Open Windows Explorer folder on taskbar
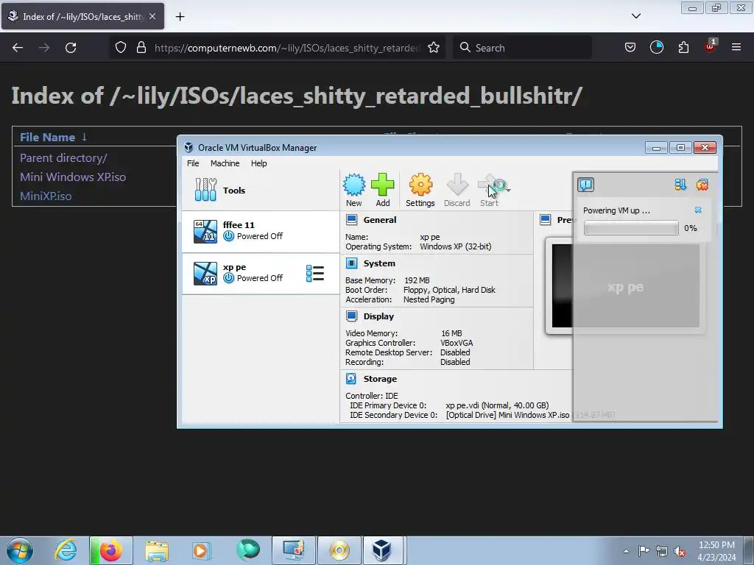 (157, 550)
